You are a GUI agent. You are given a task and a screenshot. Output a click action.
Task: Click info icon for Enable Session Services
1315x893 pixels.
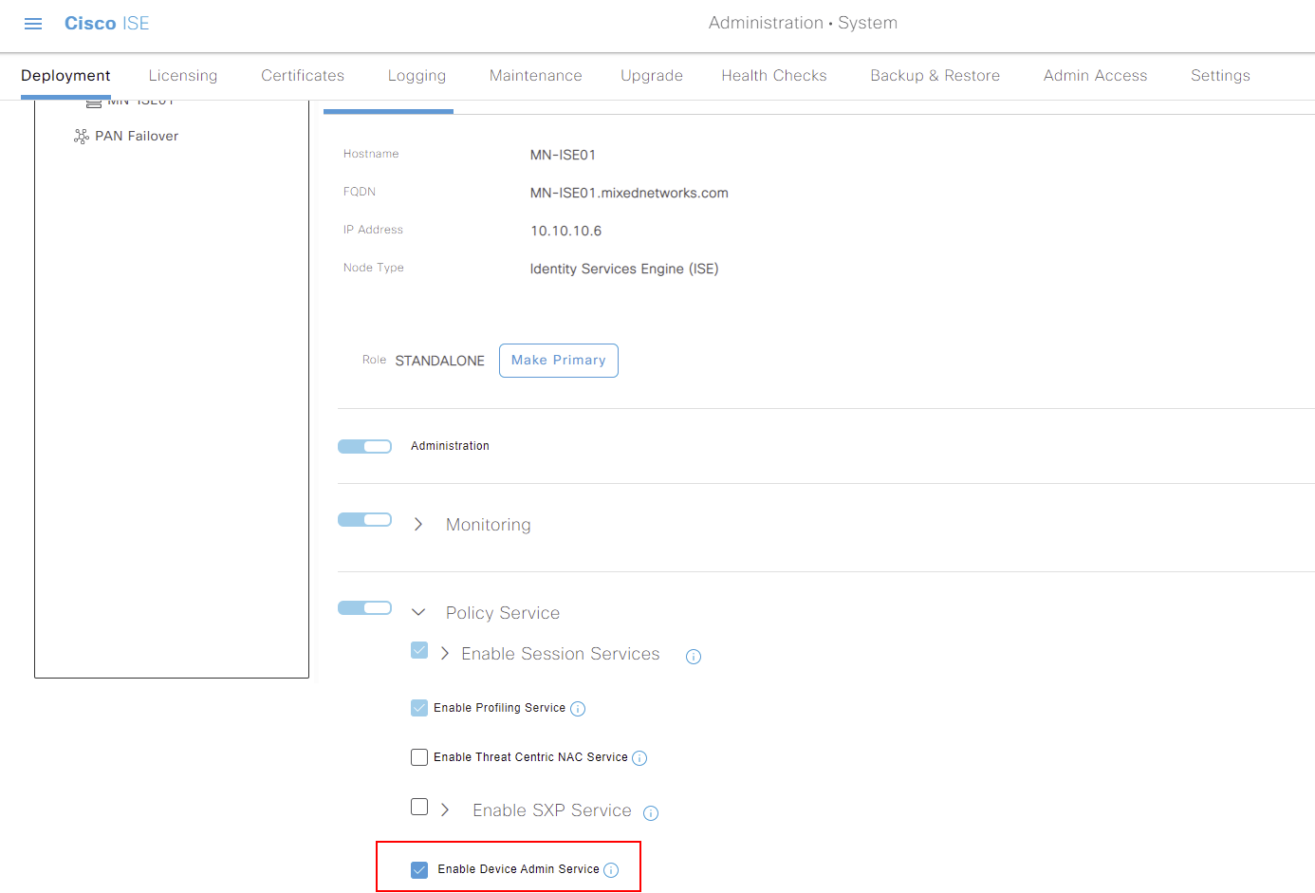[x=694, y=657]
